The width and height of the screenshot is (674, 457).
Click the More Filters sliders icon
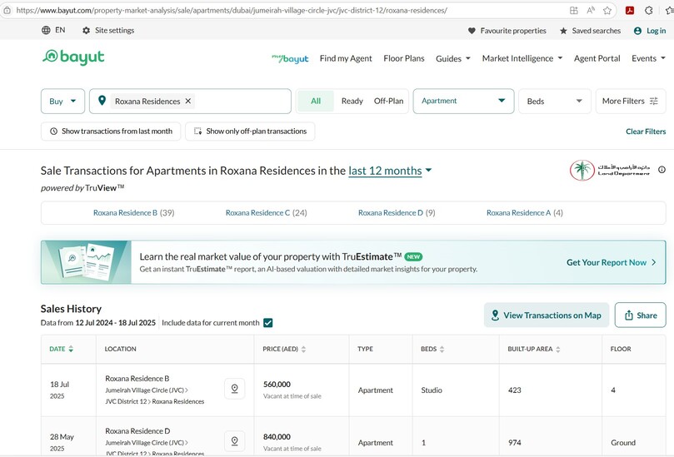[653, 101]
